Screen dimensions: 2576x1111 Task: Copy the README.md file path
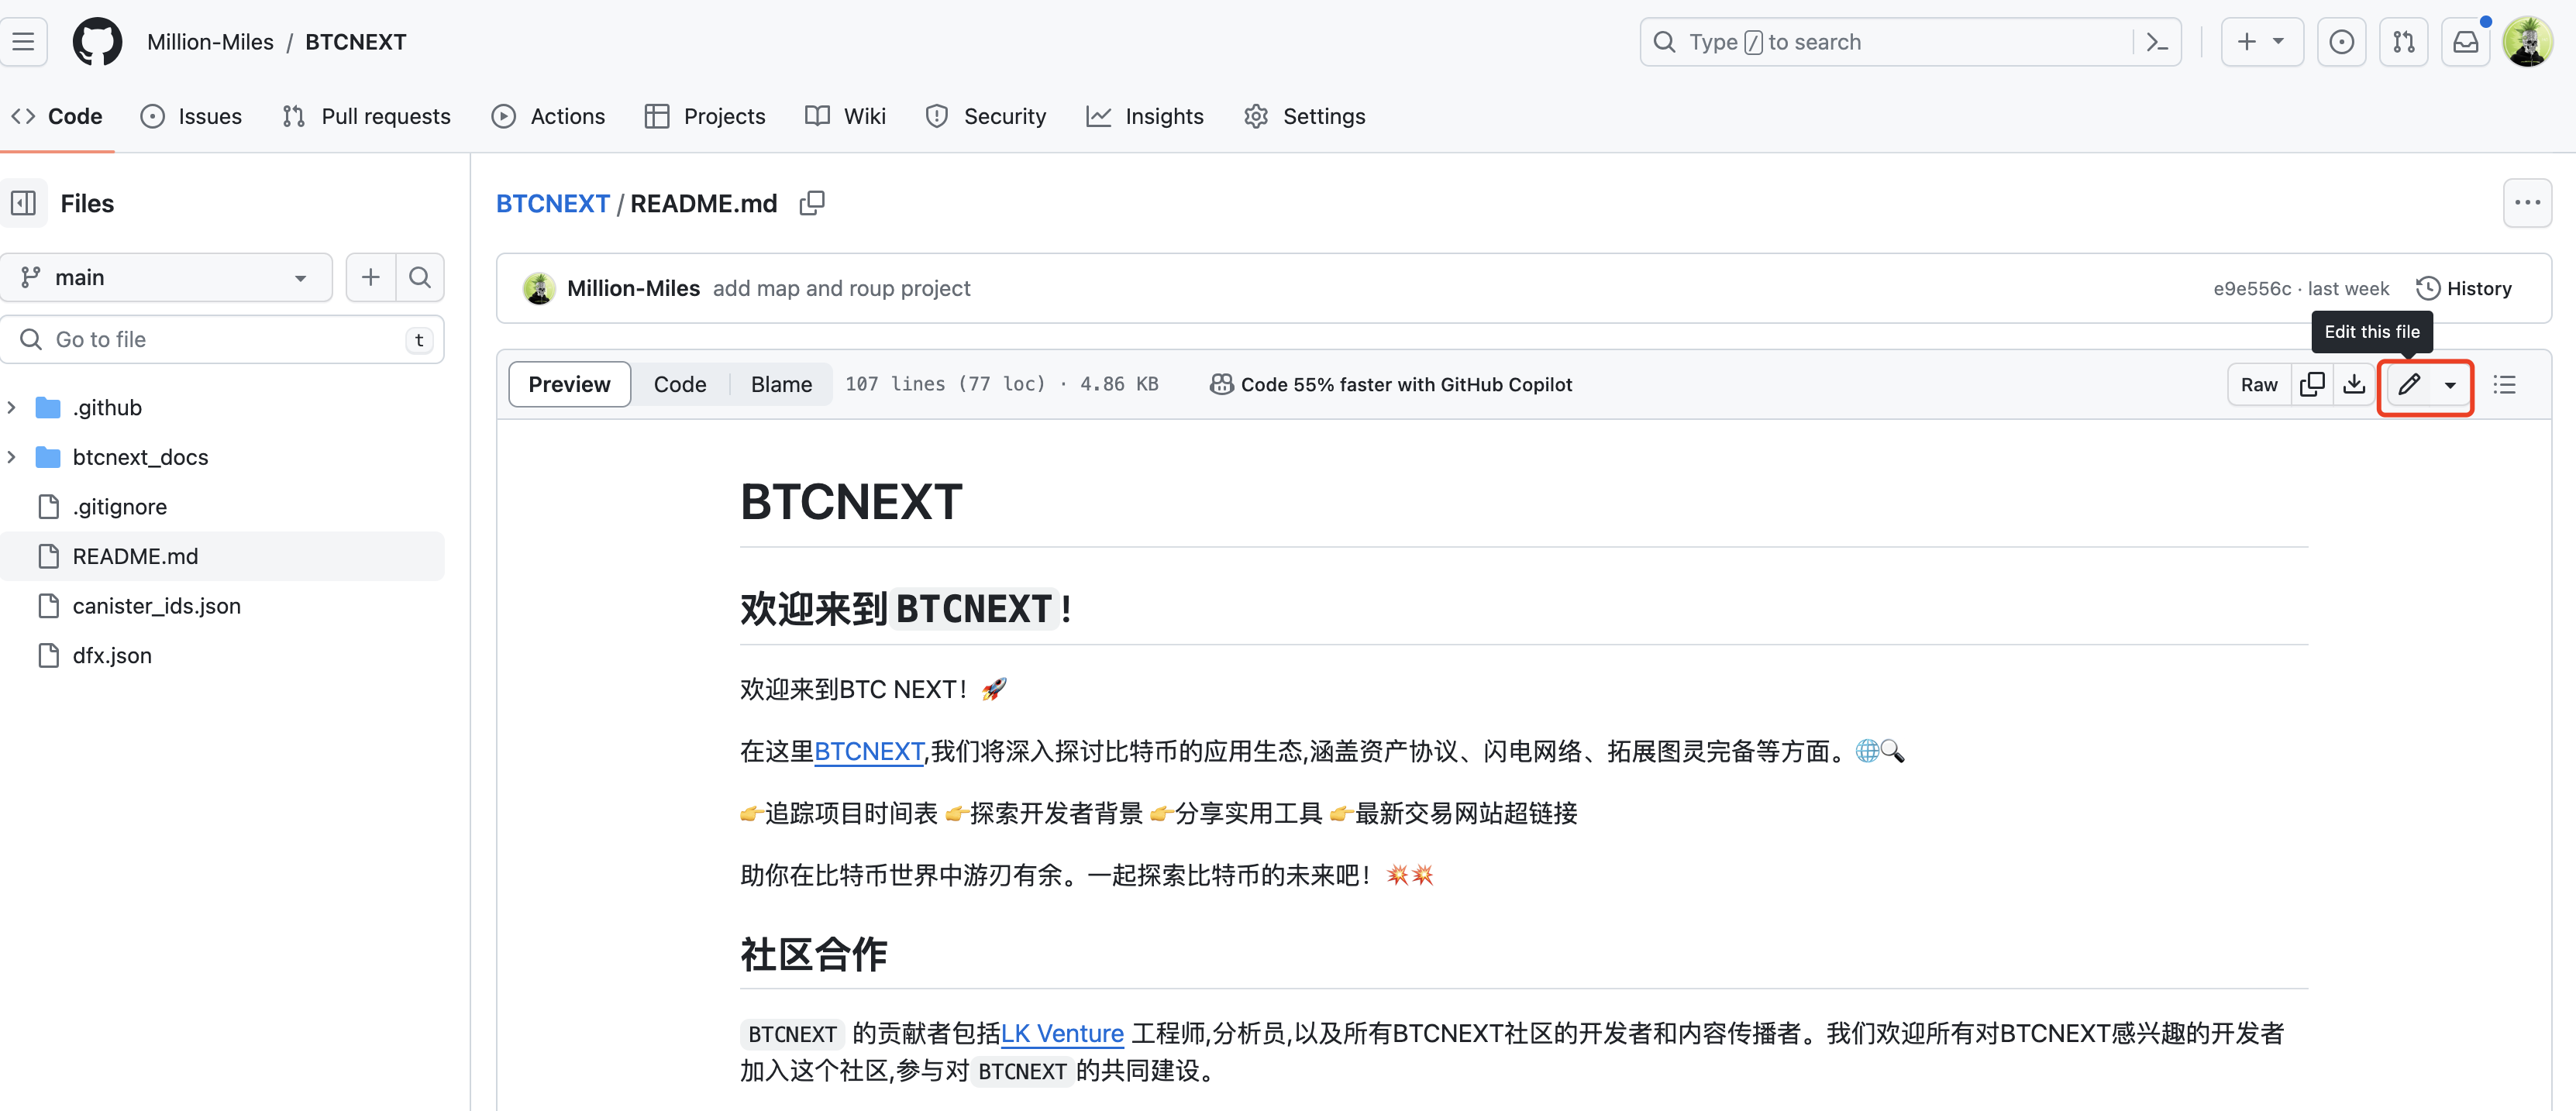(x=812, y=203)
